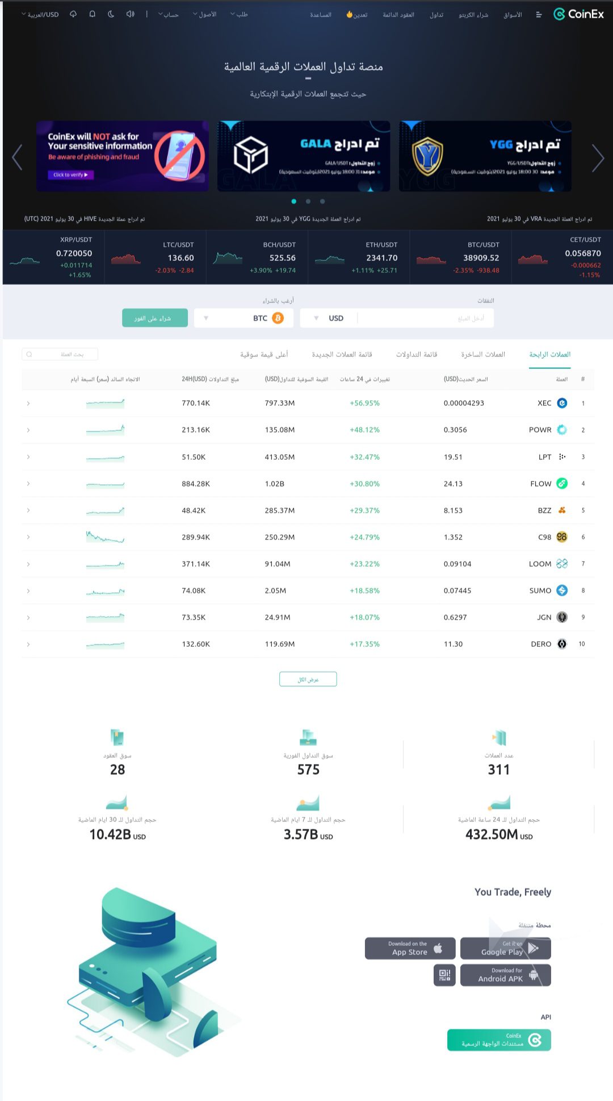Select the أعلى قيمة سوقية tab
Image resolution: width=613 pixels, height=1101 pixels.
pyautogui.click(x=264, y=354)
